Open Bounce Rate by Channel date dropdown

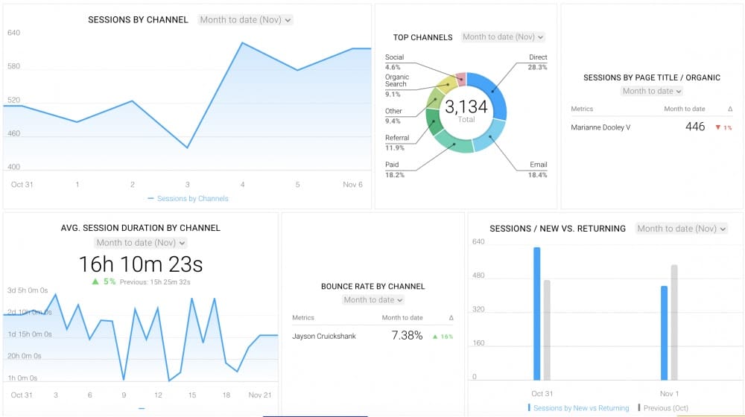pos(373,299)
